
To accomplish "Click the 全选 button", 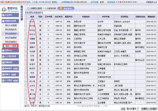I will pyautogui.click(x=123, y=109).
